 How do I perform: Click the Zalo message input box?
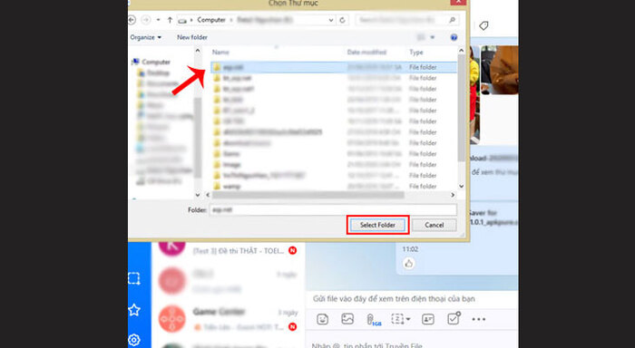pyautogui.click(x=412, y=343)
